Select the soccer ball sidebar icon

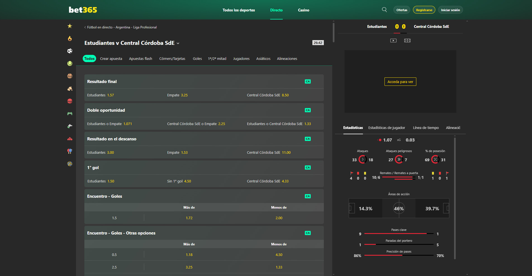coord(70,51)
